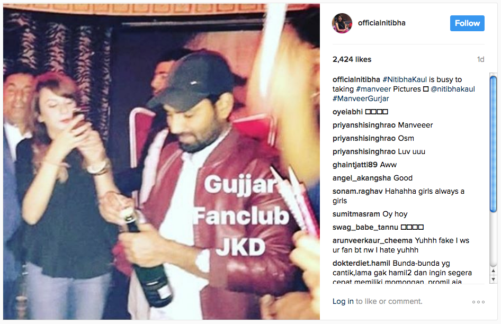Open dokterdiet.hamil commenter profile
Screen dimensions: 501x324
point(361,263)
